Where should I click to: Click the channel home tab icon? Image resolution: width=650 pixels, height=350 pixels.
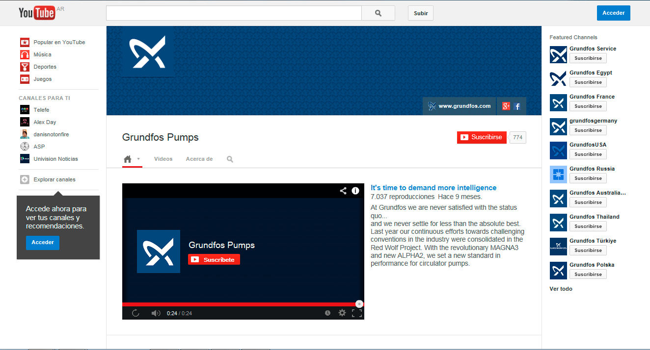[x=128, y=159]
